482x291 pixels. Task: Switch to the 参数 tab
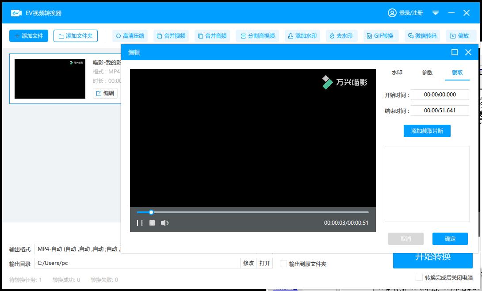pyautogui.click(x=427, y=73)
